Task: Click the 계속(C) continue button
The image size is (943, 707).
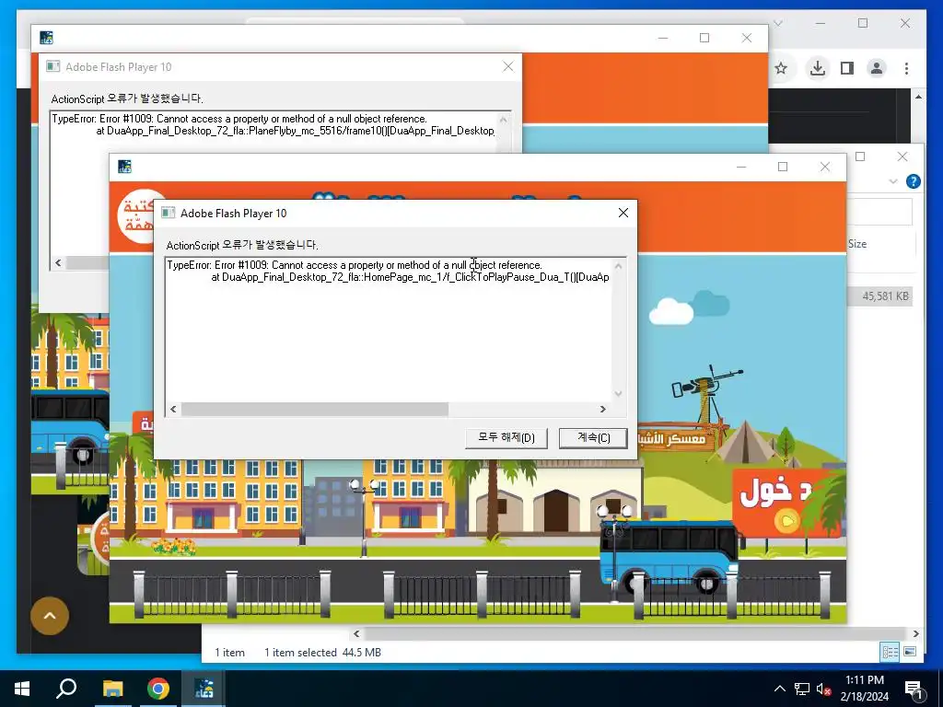Action: tap(593, 437)
